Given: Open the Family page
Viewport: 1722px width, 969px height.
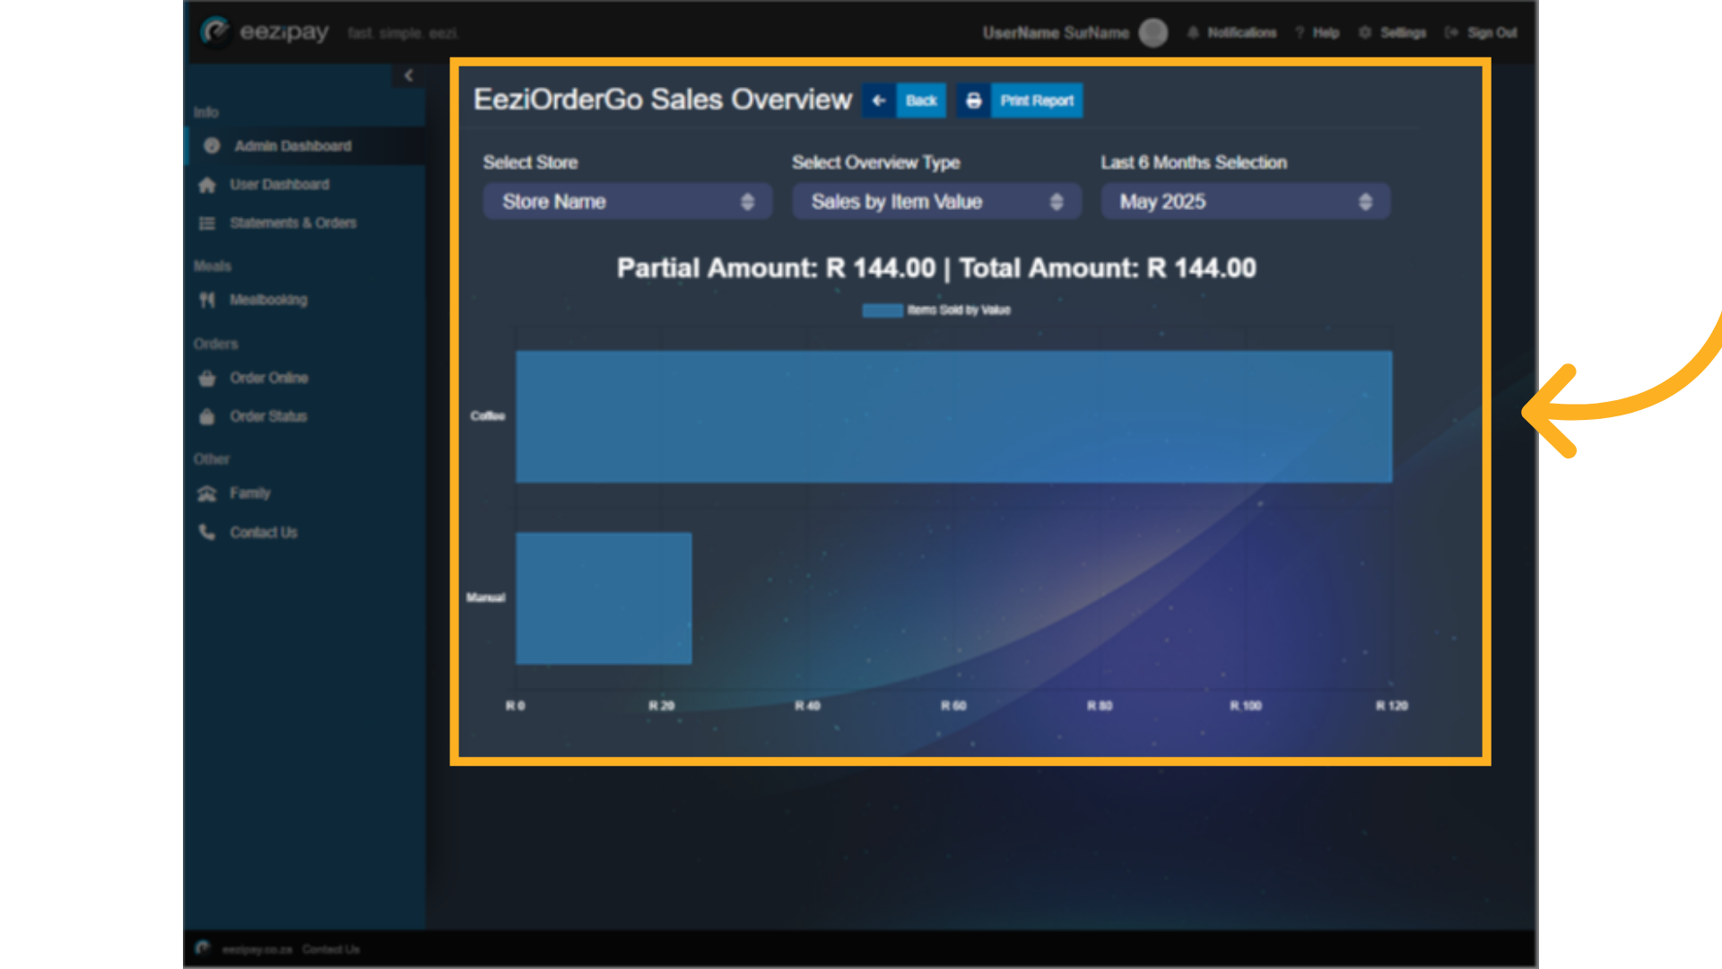Looking at the screenshot, I should [x=249, y=493].
